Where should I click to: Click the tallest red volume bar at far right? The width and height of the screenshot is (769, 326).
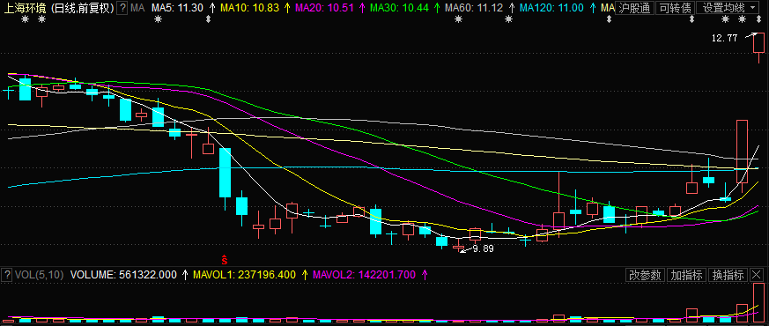point(758,302)
